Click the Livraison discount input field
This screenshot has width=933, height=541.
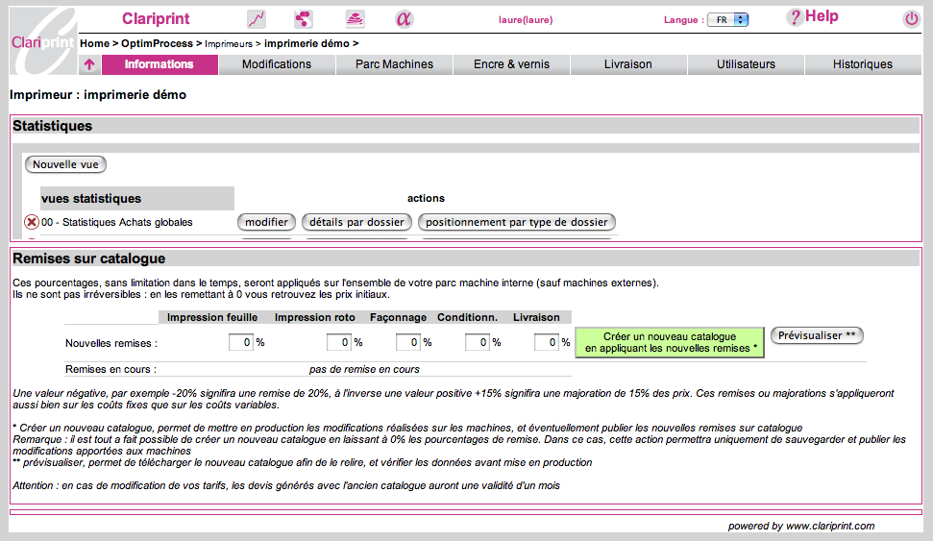point(547,342)
